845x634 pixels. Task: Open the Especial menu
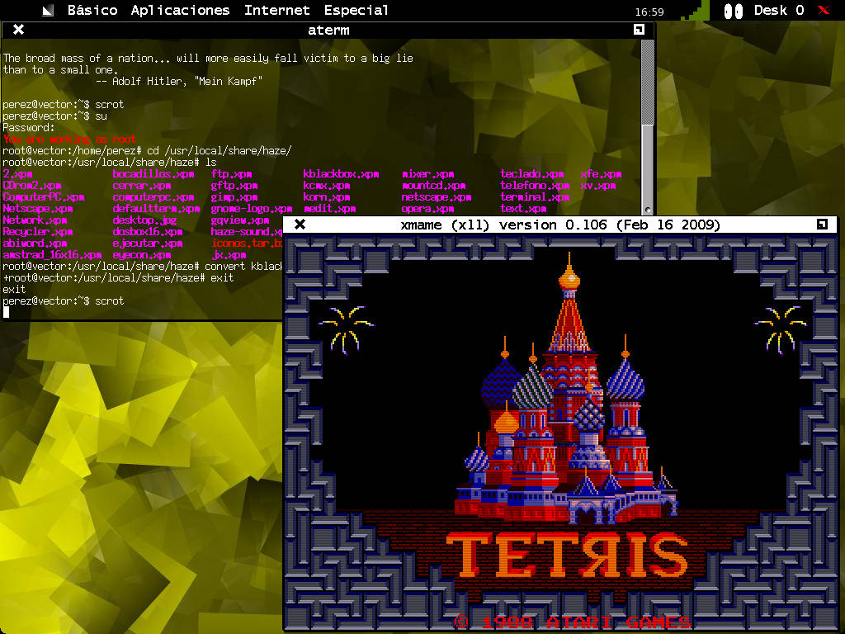[356, 10]
